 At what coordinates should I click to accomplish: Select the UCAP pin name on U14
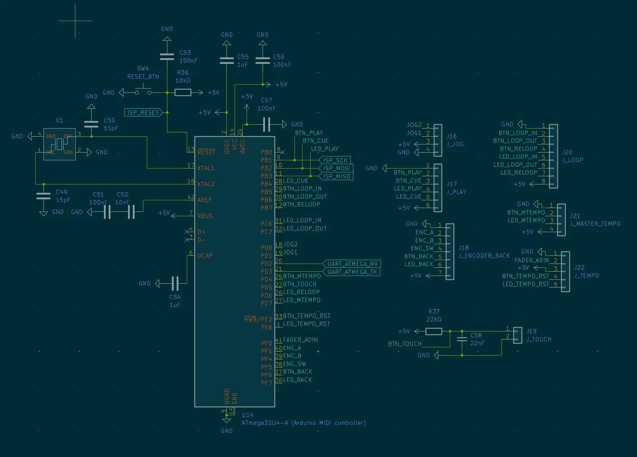coord(205,256)
